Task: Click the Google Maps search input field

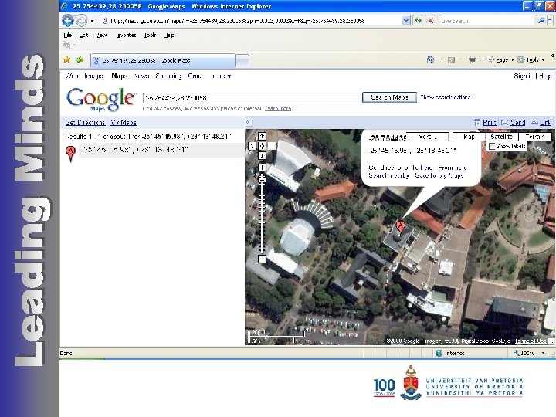Action: click(x=251, y=98)
